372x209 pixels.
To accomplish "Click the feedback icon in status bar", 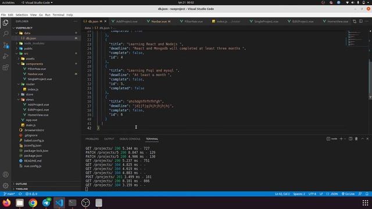I will (360, 194).
